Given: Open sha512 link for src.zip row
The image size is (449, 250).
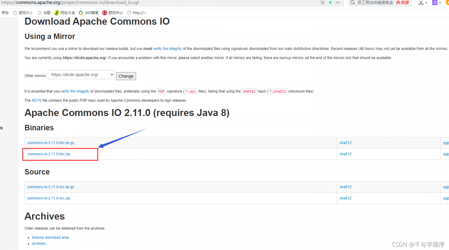Looking at the screenshot, I should tap(346, 198).
